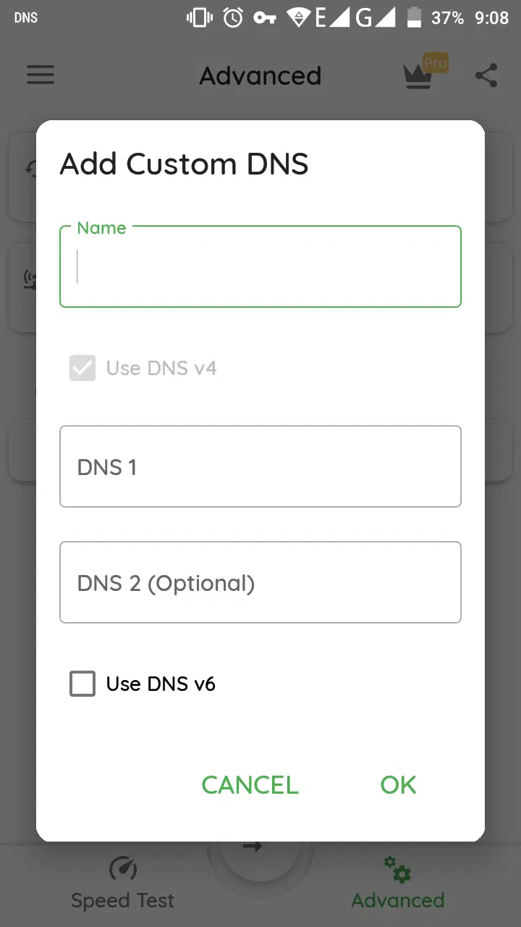Tap the Wi-Fi signal status icon

click(298, 18)
